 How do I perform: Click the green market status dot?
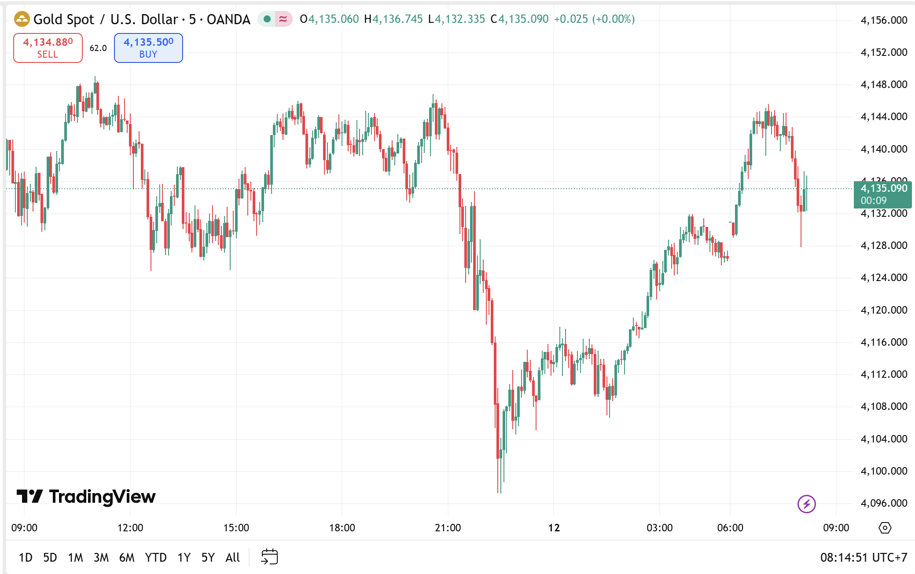click(x=267, y=19)
